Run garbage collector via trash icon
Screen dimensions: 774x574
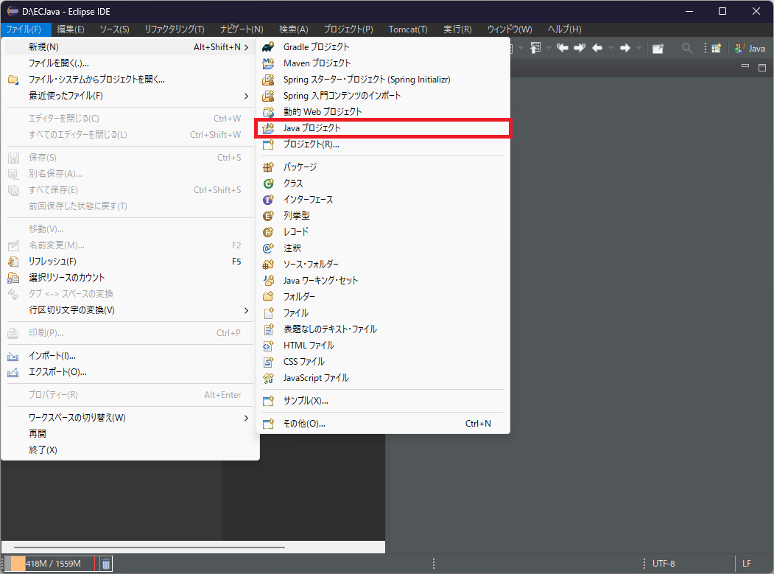coord(105,564)
